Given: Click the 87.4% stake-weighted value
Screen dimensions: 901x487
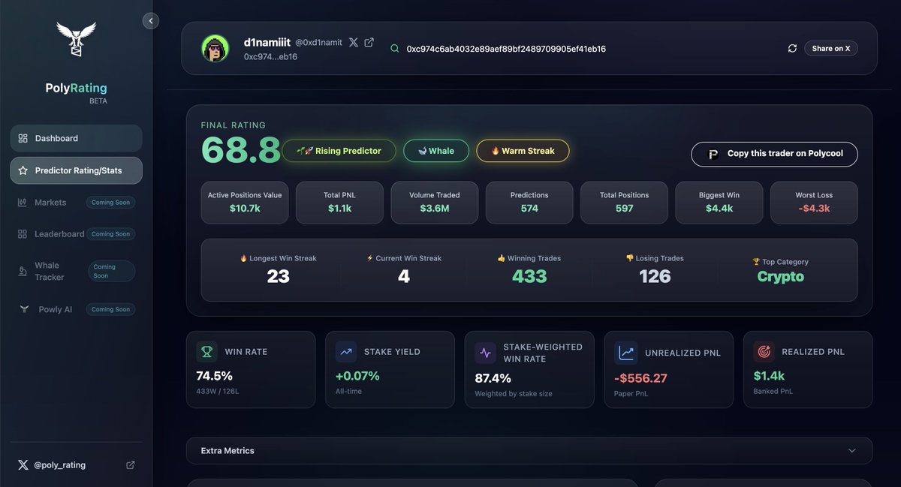Looking at the screenshot, I should 493,378.
